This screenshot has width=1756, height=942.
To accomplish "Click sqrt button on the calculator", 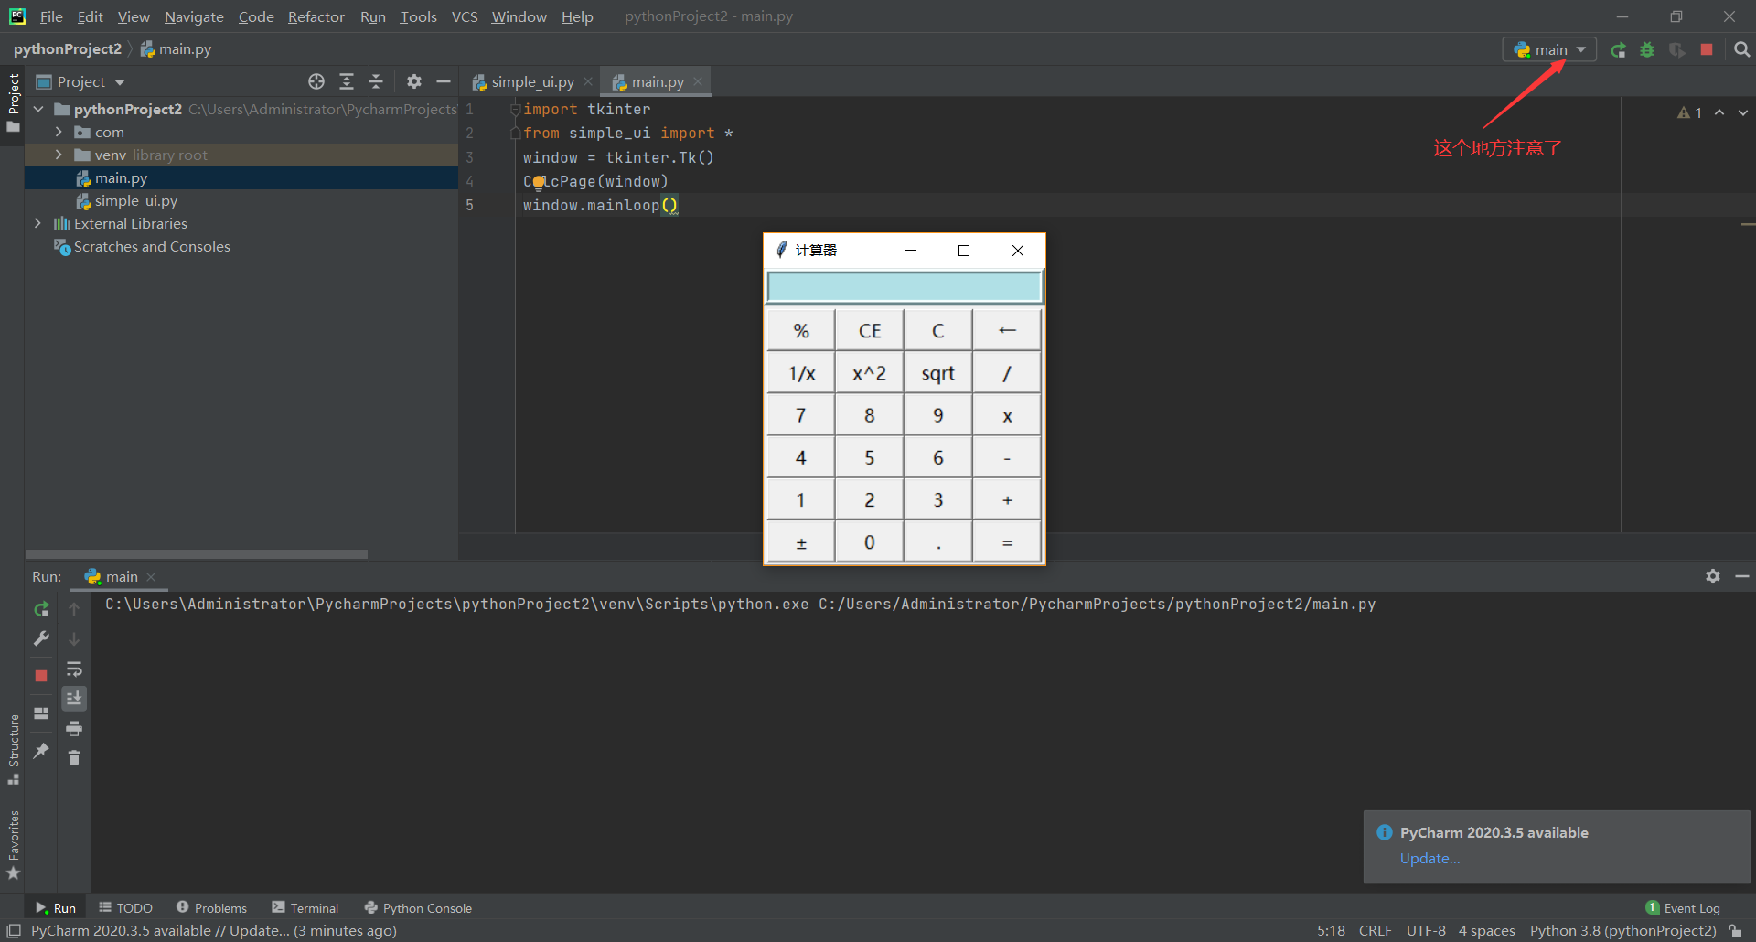I will pyautogui.click(x=937, y=372).
